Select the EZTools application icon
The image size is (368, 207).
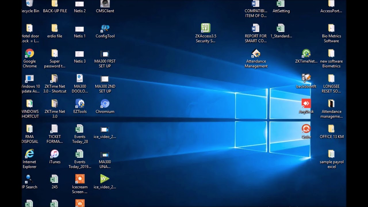(x=80, y=106)
